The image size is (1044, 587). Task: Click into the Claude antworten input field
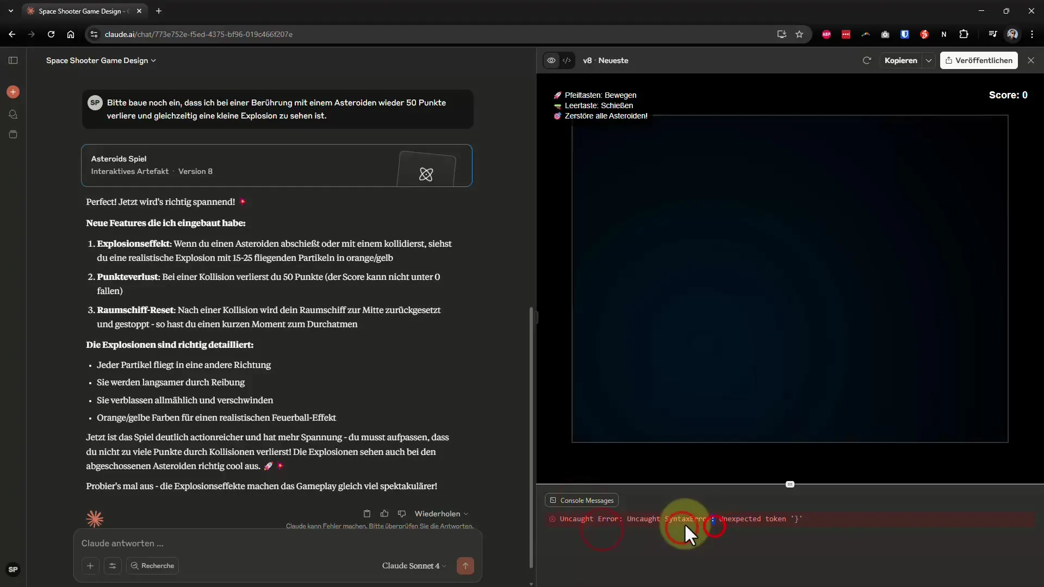(x=277, y=543)
